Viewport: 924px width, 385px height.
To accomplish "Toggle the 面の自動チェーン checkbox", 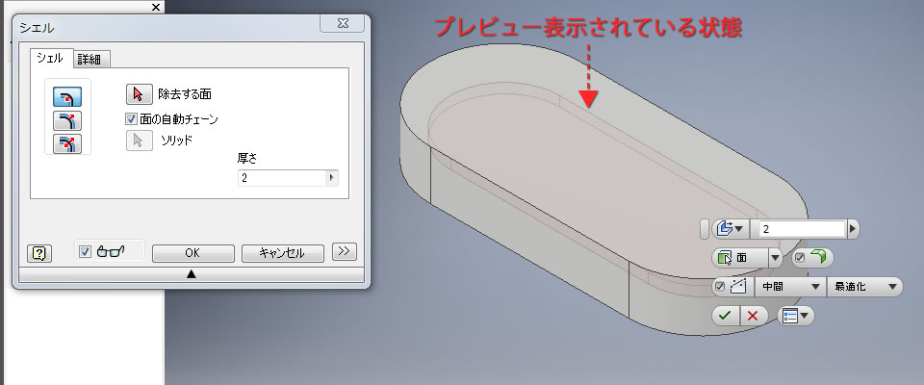I will tap(131, 119).
